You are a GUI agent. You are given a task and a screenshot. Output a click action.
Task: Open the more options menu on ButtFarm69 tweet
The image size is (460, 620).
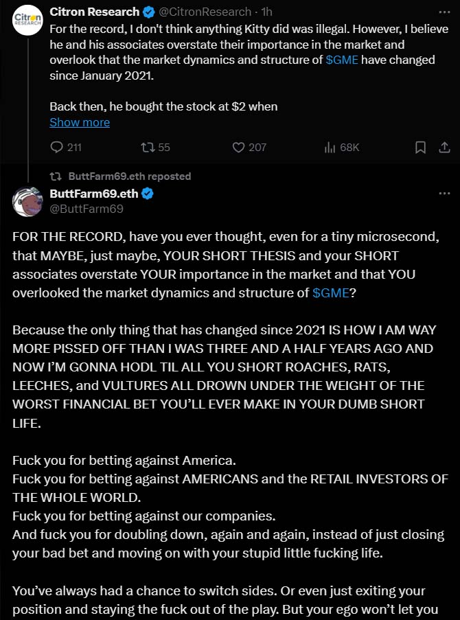tap(445, 194)
